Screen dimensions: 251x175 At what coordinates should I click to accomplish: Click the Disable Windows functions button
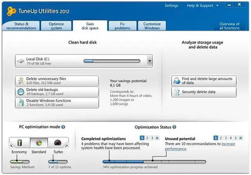(x=57, y=103)
